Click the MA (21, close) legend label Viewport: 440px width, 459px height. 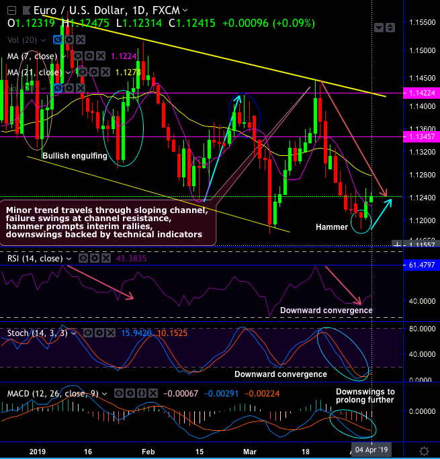click(x=34, y=72)
